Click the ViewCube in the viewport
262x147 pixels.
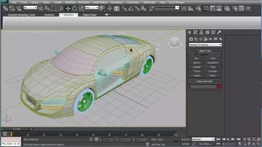(x=175, y=42)
